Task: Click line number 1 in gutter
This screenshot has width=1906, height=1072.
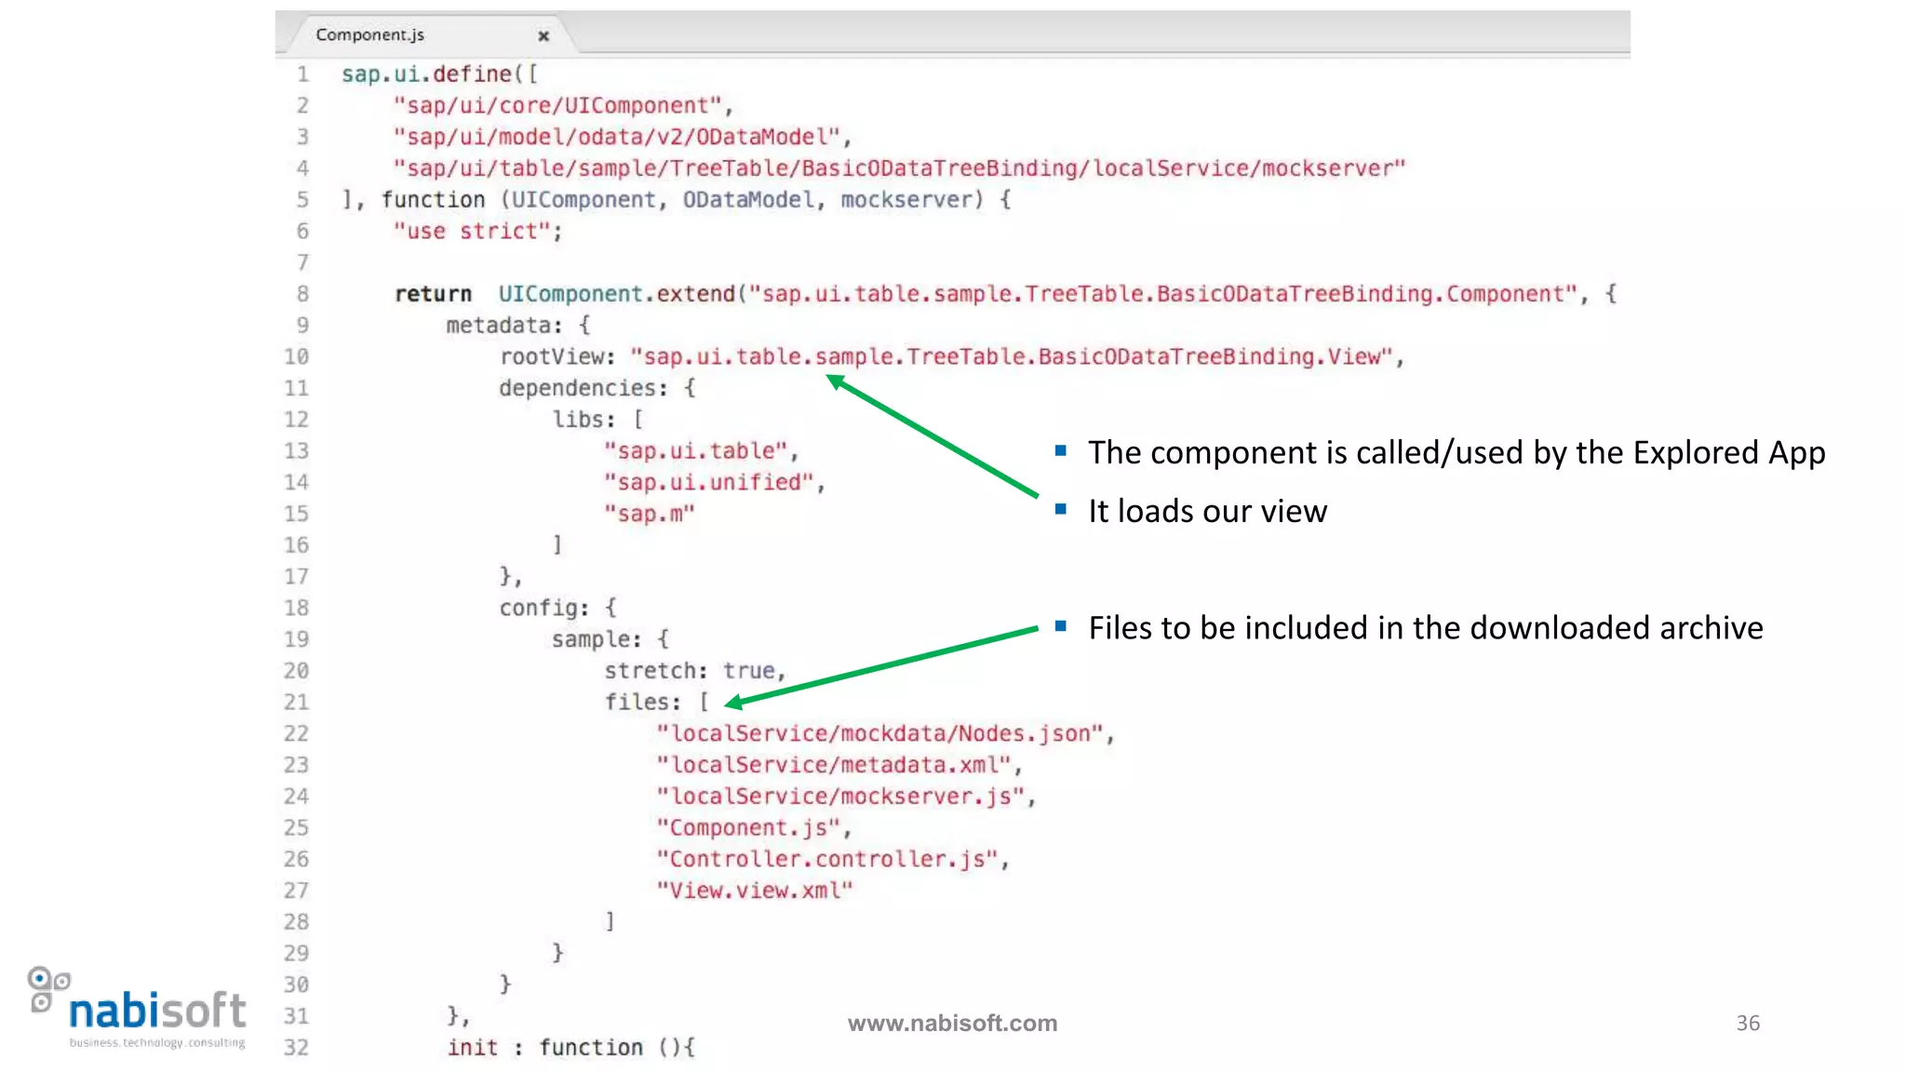Action: click(x=302, y=74)
